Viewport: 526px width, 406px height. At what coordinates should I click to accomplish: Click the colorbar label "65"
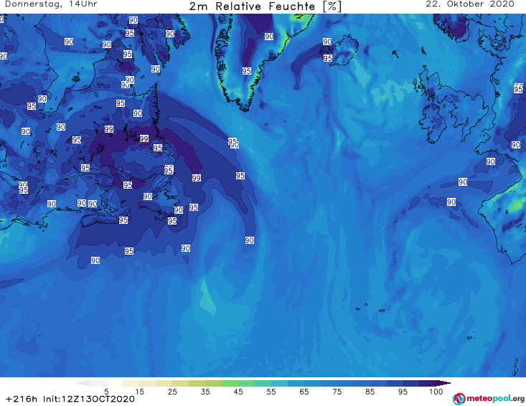pyautogui.click(x=304, y=392)
